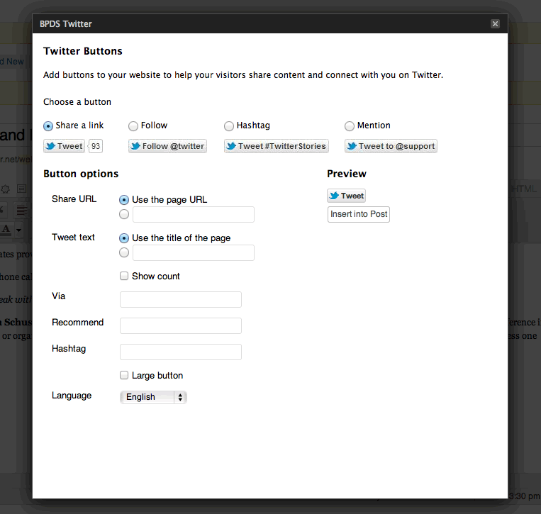This screenshot has width=541, height=514.
Task: Click the Via text field
Action: pyautogui.click(x=181, y=299)
